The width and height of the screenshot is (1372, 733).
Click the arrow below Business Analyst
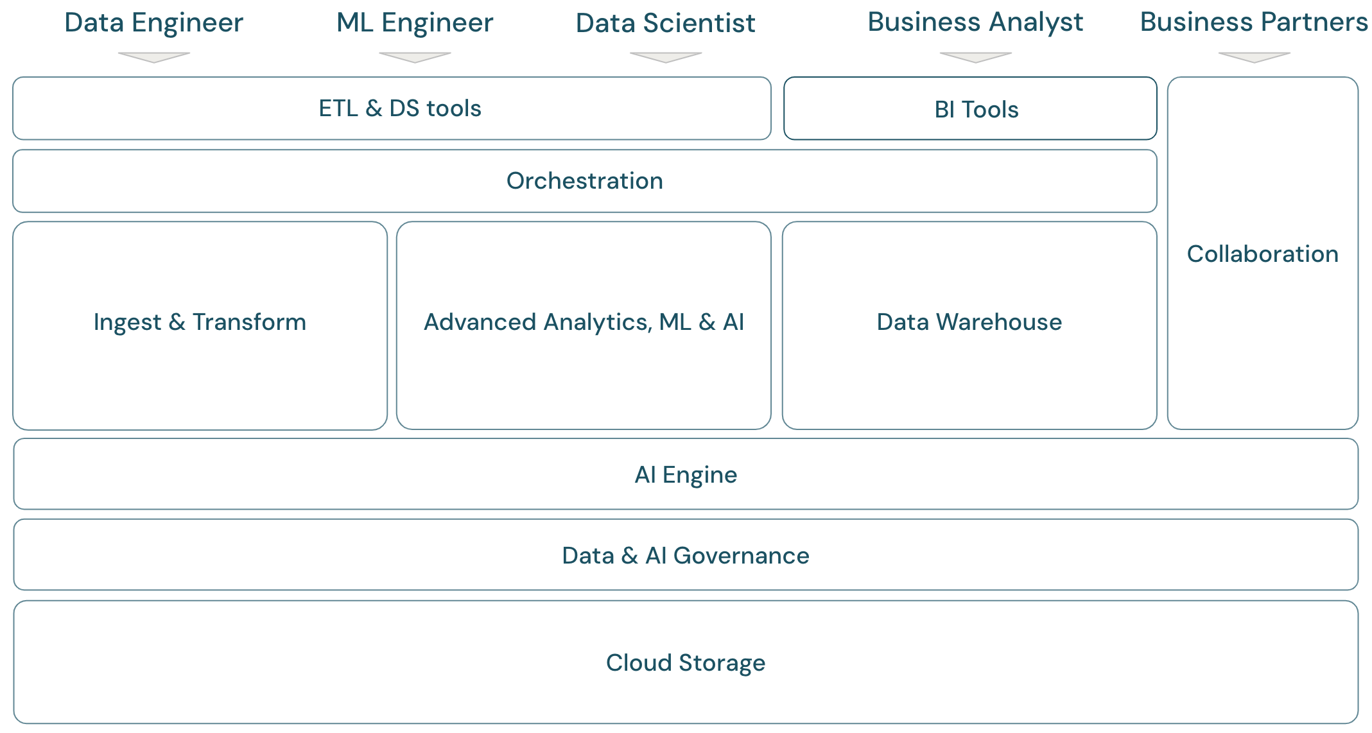(975, 57)
